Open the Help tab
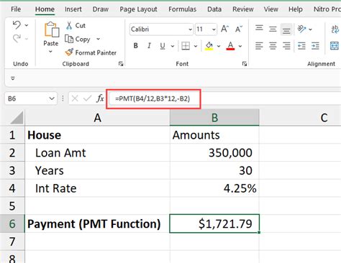 [x=296, y=9]
